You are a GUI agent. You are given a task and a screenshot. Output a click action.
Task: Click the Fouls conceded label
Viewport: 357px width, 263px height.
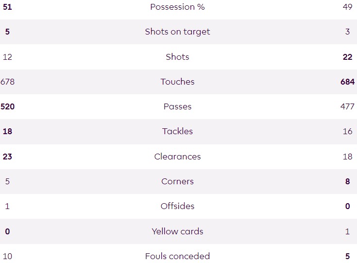(x=177, y=256)
